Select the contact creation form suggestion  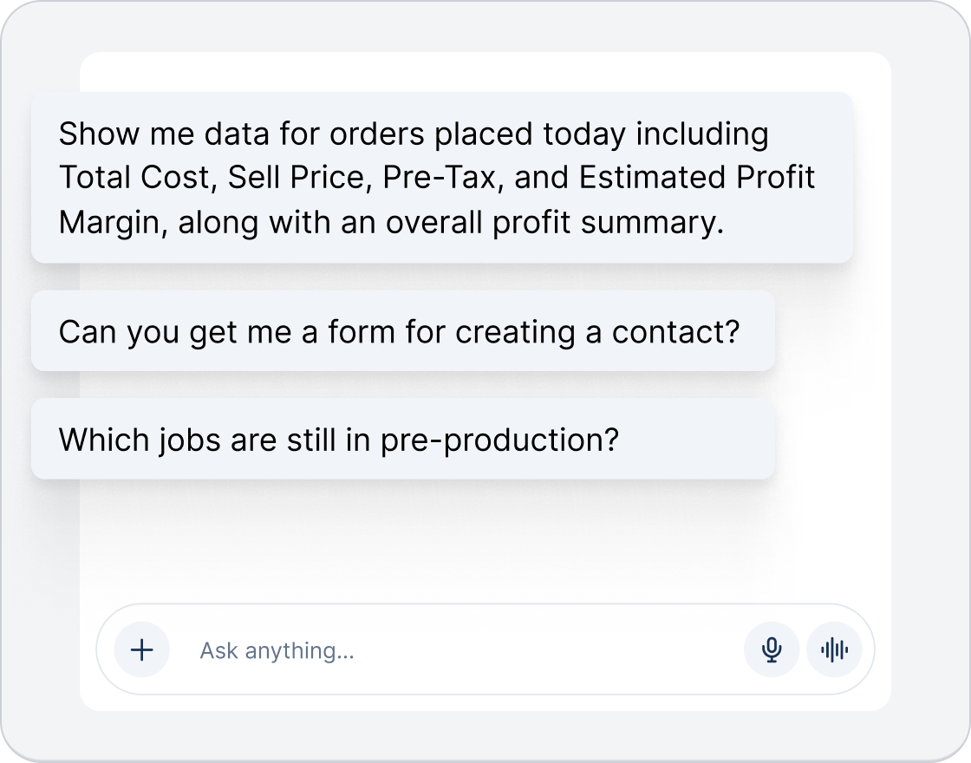[x=403, y=331]
